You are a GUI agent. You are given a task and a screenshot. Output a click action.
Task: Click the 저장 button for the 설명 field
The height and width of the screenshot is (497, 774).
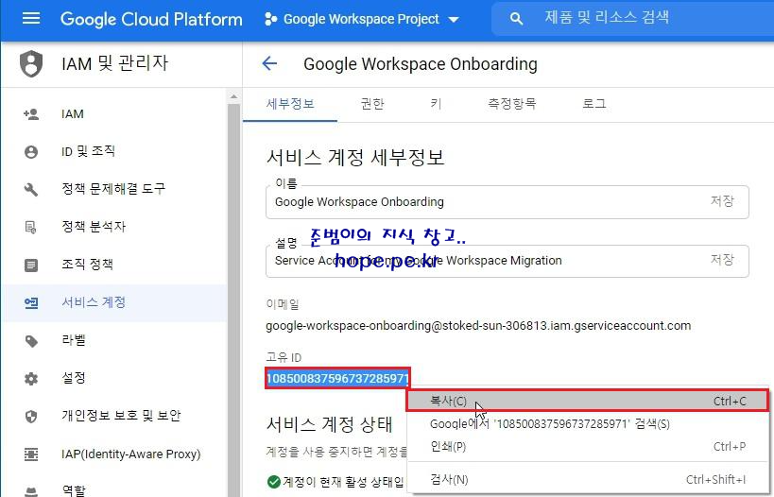click(722, 260)
